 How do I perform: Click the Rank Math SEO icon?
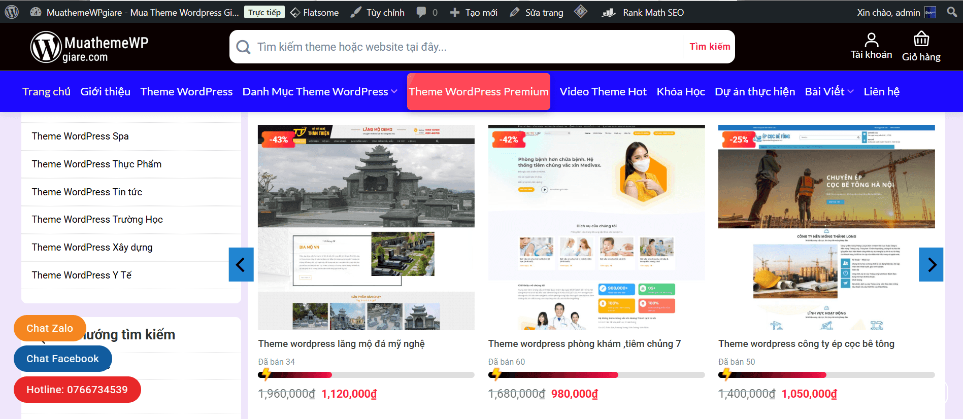click(x=609, y=12)
